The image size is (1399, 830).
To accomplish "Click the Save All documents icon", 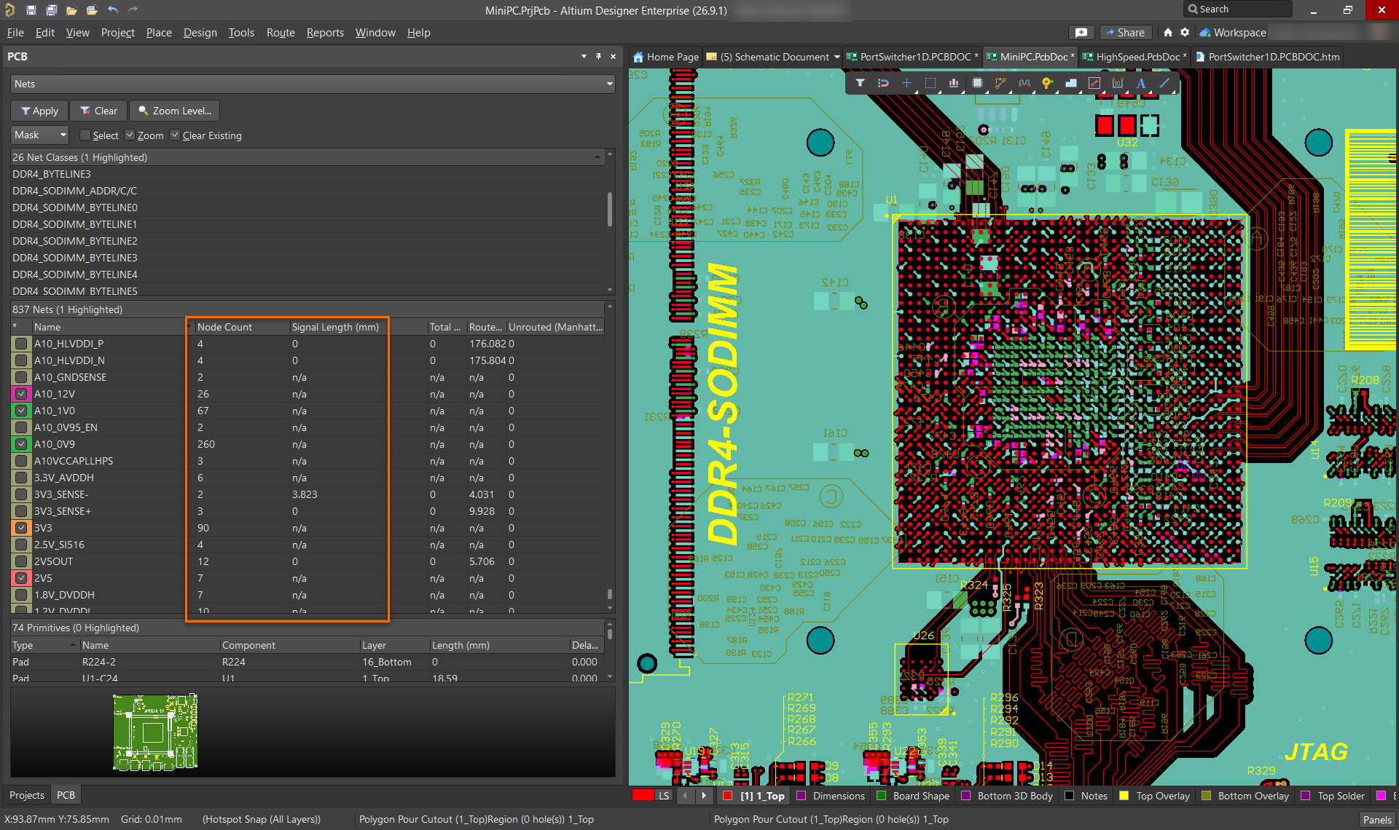I will pos(51,10).
